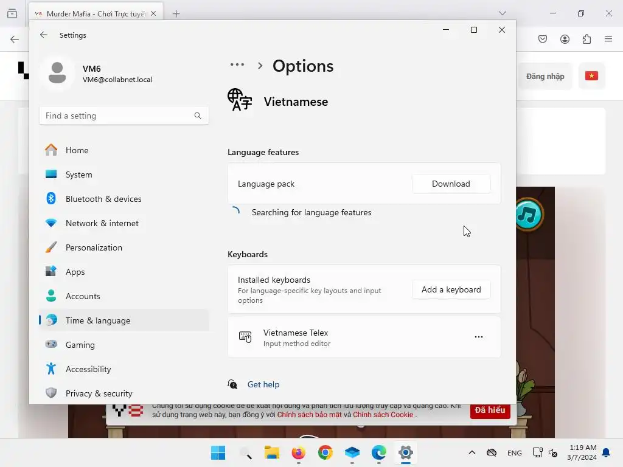
Task: Open Privacy & security settings
Action: [x=124, y=393]
